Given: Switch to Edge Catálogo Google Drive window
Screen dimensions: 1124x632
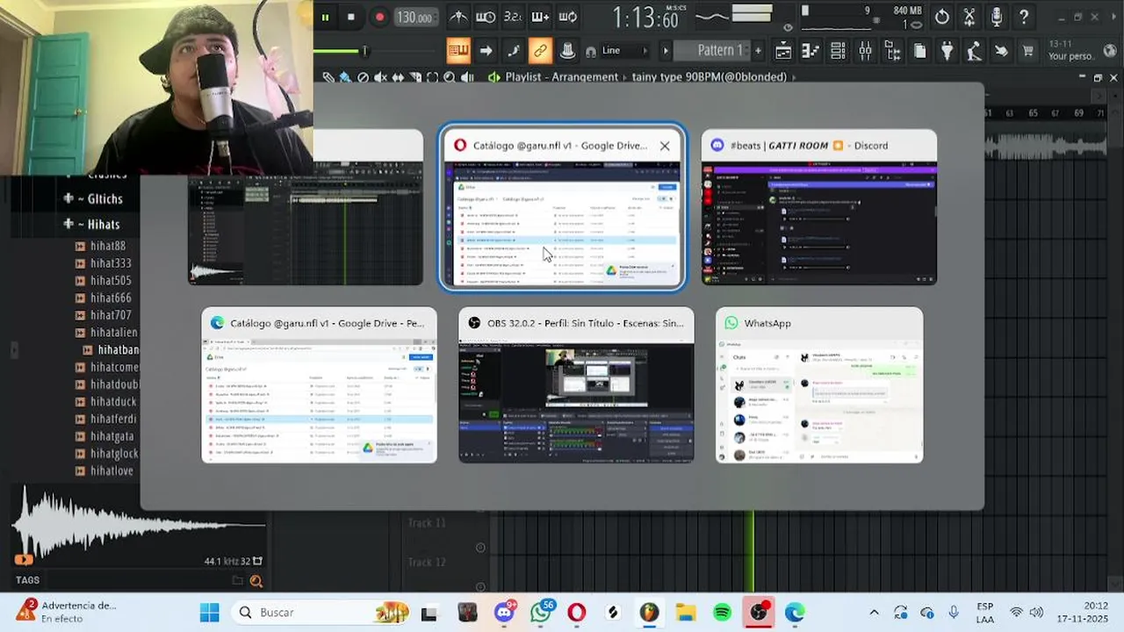Looking at the screenshot, I should pyautogui.click(x=319, y=384).
